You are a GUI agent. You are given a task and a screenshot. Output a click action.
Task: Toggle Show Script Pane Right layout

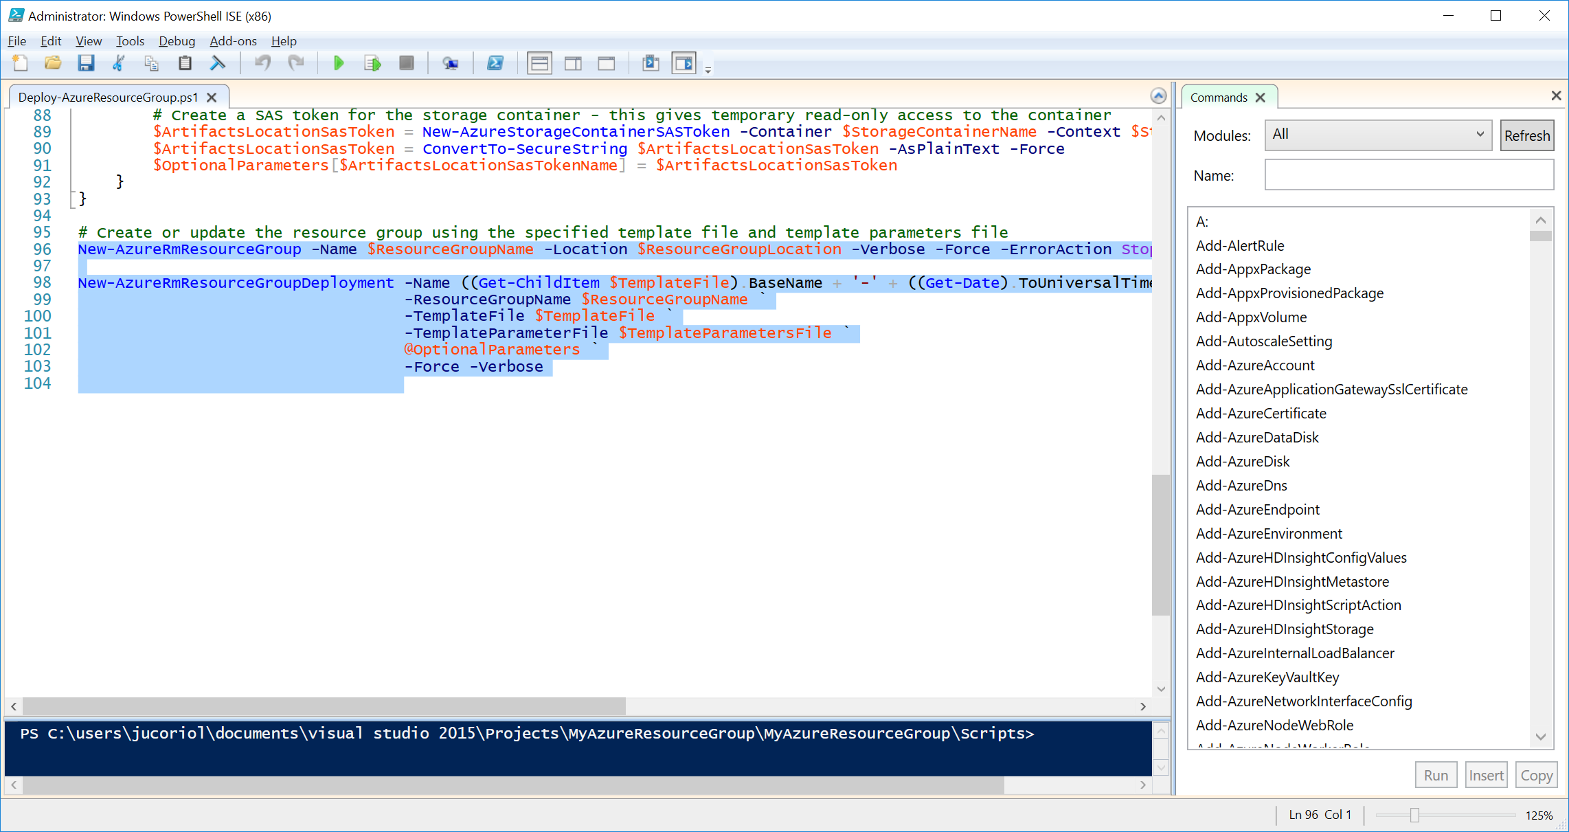tap(573, 63)
